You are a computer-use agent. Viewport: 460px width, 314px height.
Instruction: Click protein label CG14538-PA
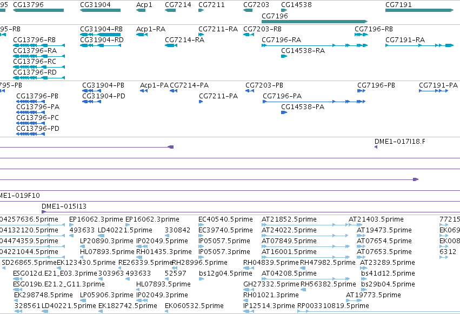(x=303, y=107)
